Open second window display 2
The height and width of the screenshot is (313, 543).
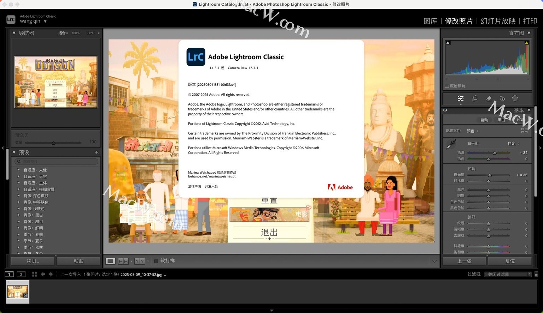pyautogui.click(x=21, y=274)
